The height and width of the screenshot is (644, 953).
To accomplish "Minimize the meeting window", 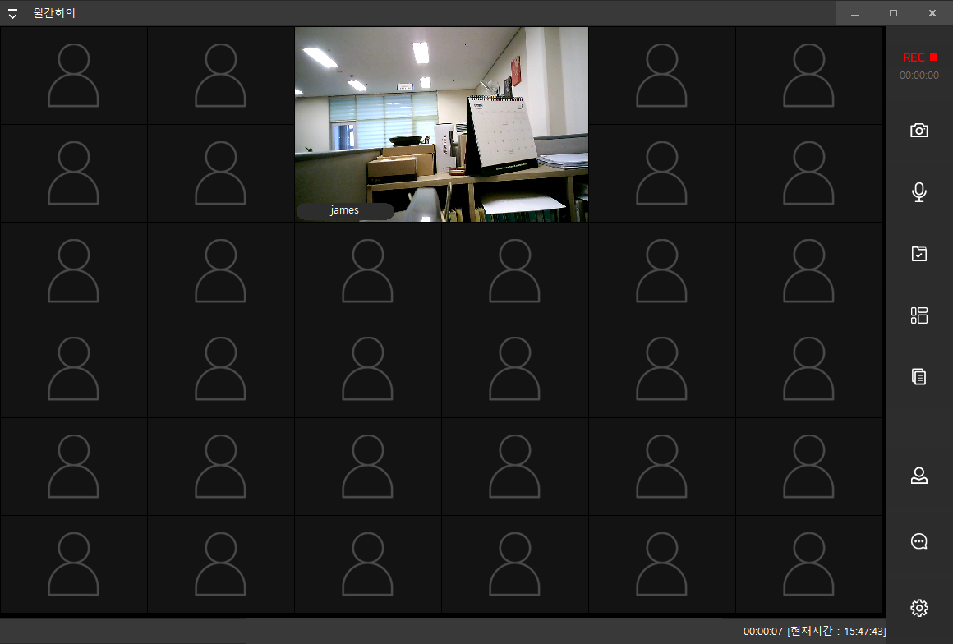I will pos(854,13).
